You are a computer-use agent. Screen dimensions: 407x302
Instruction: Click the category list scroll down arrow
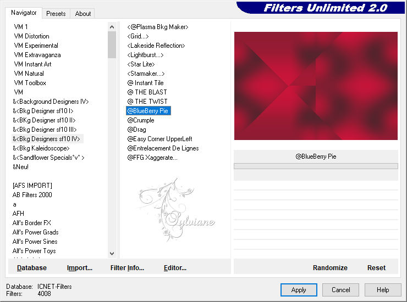(112, 254)
